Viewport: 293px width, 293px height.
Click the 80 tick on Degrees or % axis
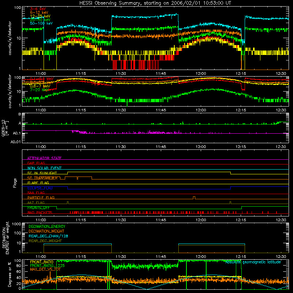pos(19,266)
